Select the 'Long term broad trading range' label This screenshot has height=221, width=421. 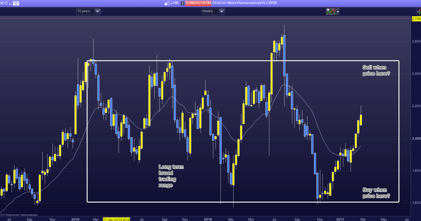[171, 176]
